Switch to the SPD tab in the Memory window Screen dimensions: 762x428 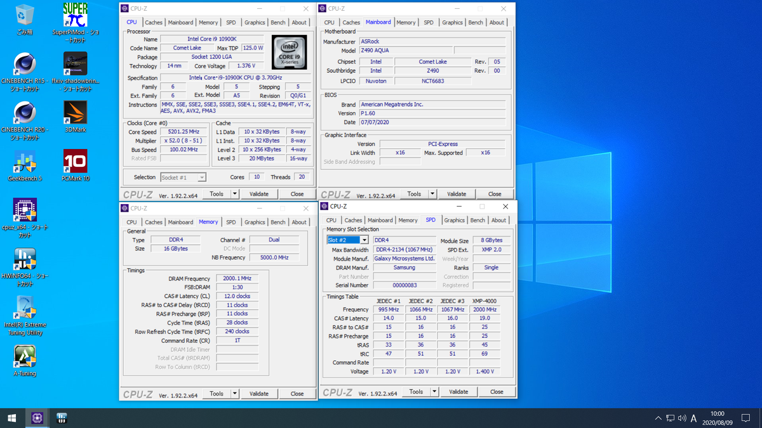231,222
